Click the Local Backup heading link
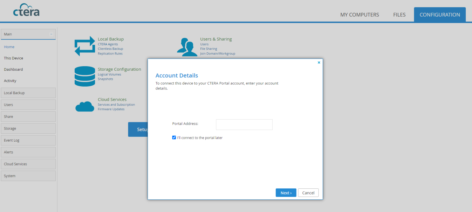The width and height of the screenshot is (472, 212). point(111,39)
